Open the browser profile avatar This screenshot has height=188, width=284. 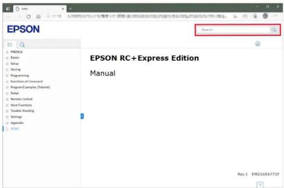(x=265, y=16)
